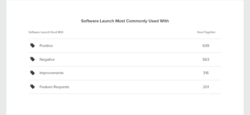Click the Software Launch Used With header
The image size is (250, 115).
pos(46,32)
